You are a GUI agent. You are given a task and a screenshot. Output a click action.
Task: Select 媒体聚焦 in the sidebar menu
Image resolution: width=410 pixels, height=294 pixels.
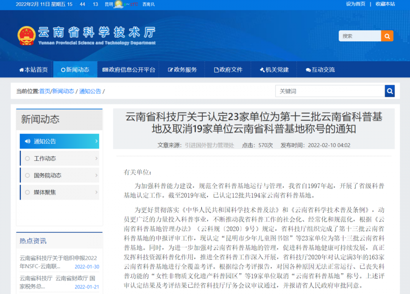pyautogui.click(x=60, y=193)
